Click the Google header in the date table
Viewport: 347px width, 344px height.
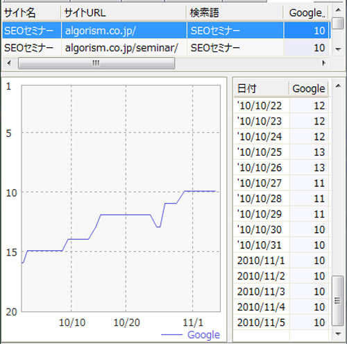tap(309, 88)
